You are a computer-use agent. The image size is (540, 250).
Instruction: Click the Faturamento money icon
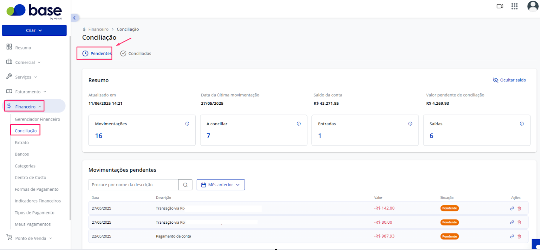(x=9, y=91)
